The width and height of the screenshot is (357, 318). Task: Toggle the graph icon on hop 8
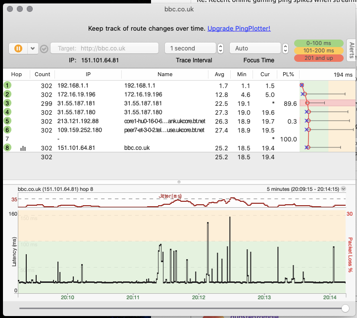(23, 147)
